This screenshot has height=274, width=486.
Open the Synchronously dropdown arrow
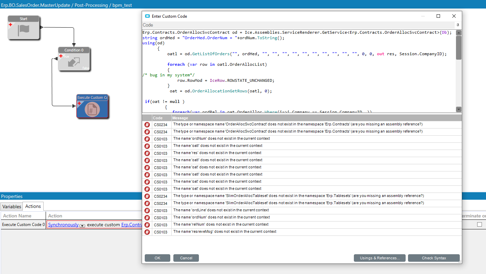[82, 225]
